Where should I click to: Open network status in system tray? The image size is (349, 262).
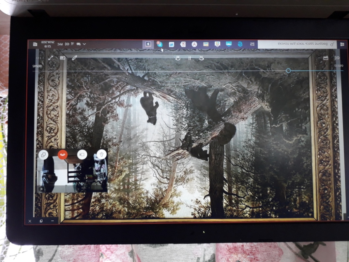(x=73, y=44)
